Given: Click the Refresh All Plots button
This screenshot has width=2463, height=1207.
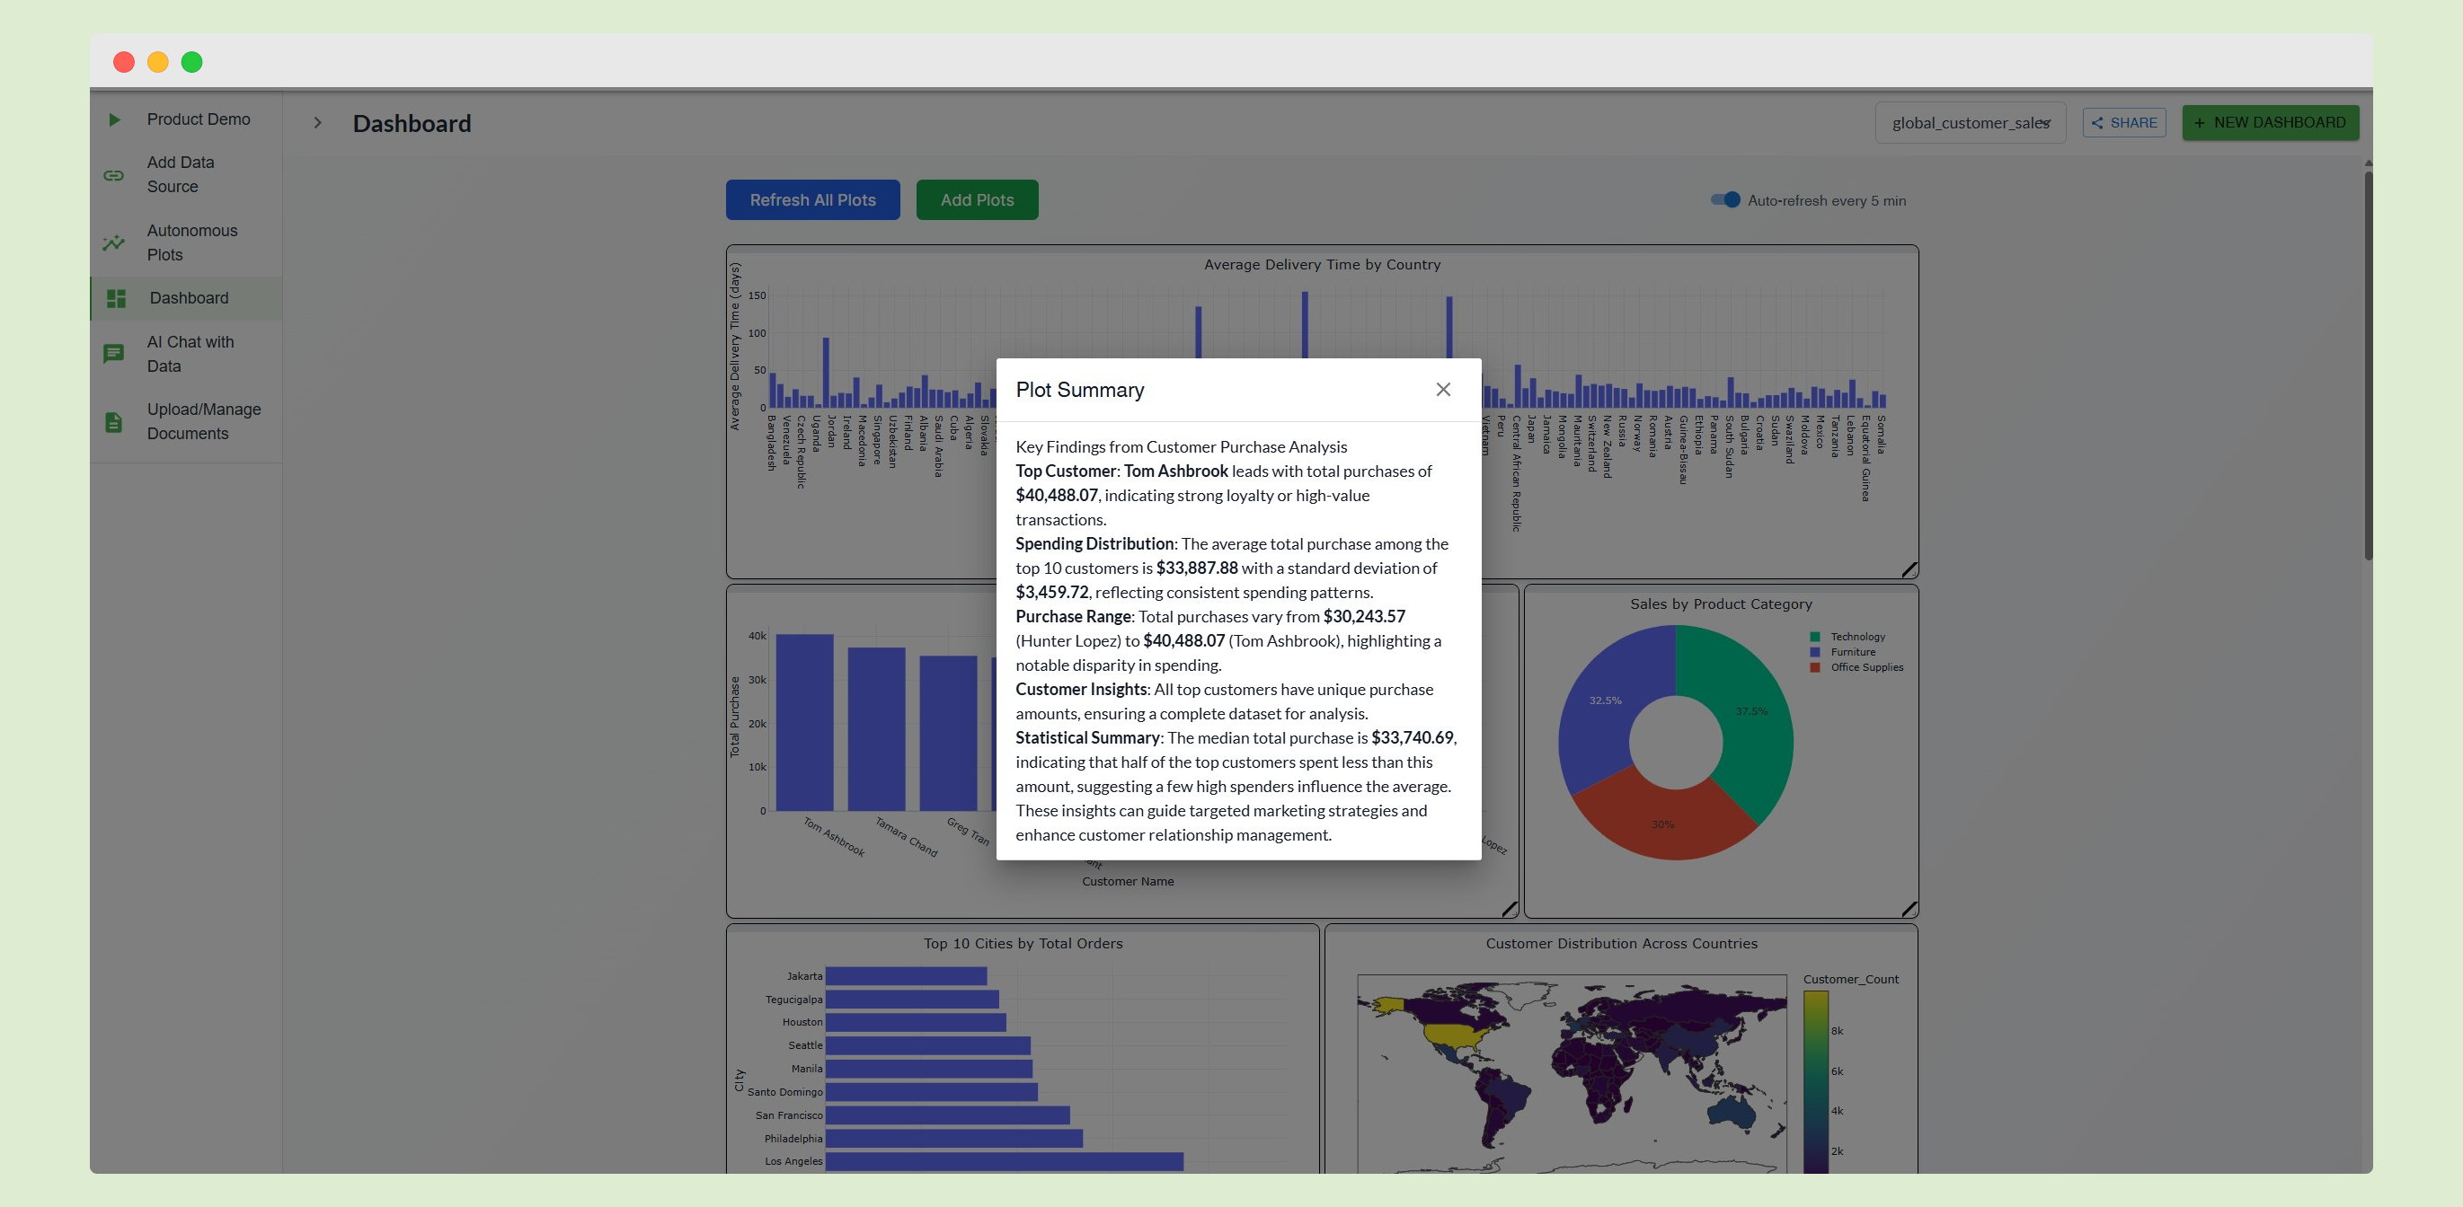Looking at the screenshot, I should [x=811, y=199].
